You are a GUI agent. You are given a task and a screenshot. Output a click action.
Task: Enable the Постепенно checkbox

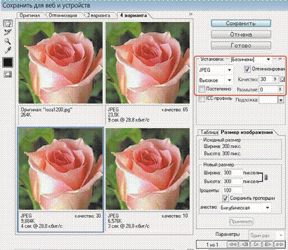tap(202, 89)
